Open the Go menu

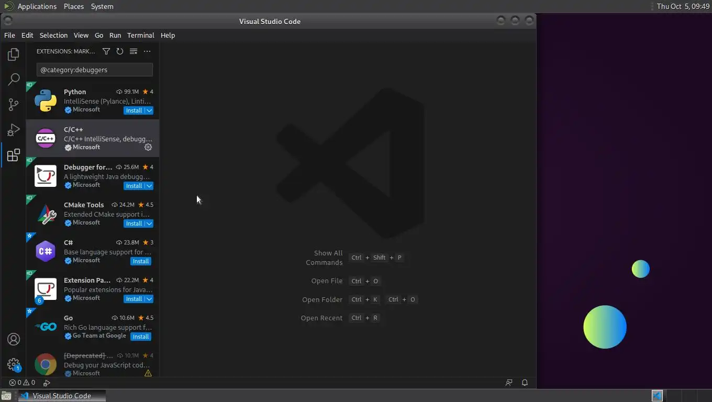99,35
